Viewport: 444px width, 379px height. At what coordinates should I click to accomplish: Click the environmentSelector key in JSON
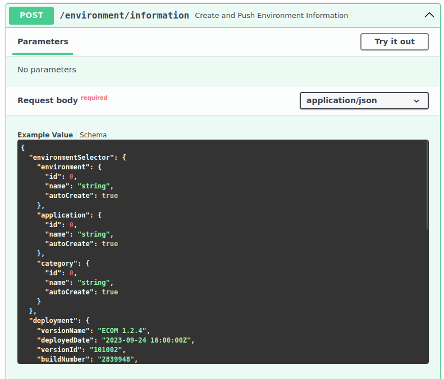point(71,158)
